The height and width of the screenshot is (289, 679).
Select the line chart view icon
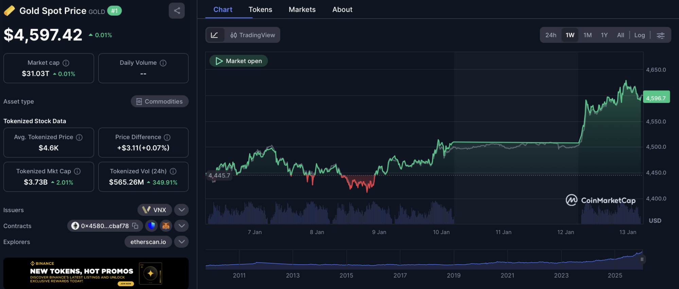215,35
